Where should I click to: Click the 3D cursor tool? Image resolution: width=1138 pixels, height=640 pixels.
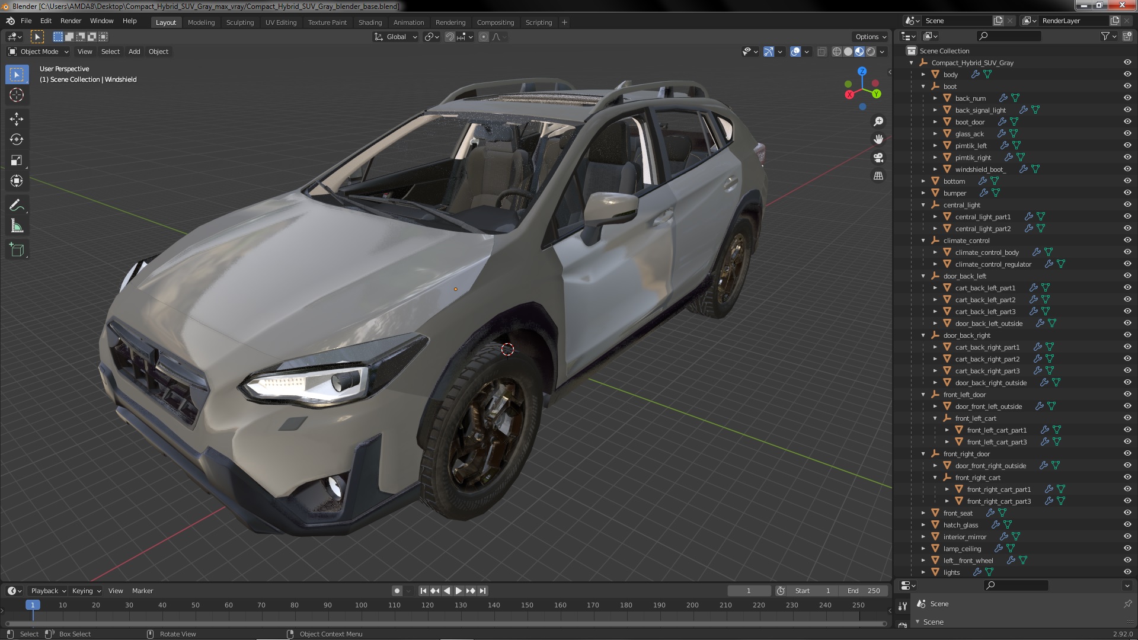(x=17, y=95)
